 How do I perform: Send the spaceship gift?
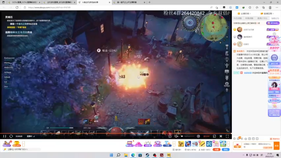[195, 144]
